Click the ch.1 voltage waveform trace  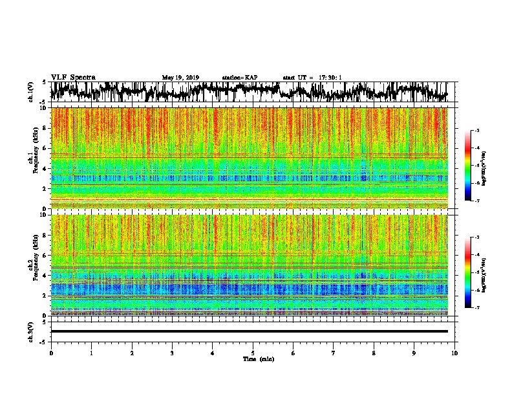249,91
